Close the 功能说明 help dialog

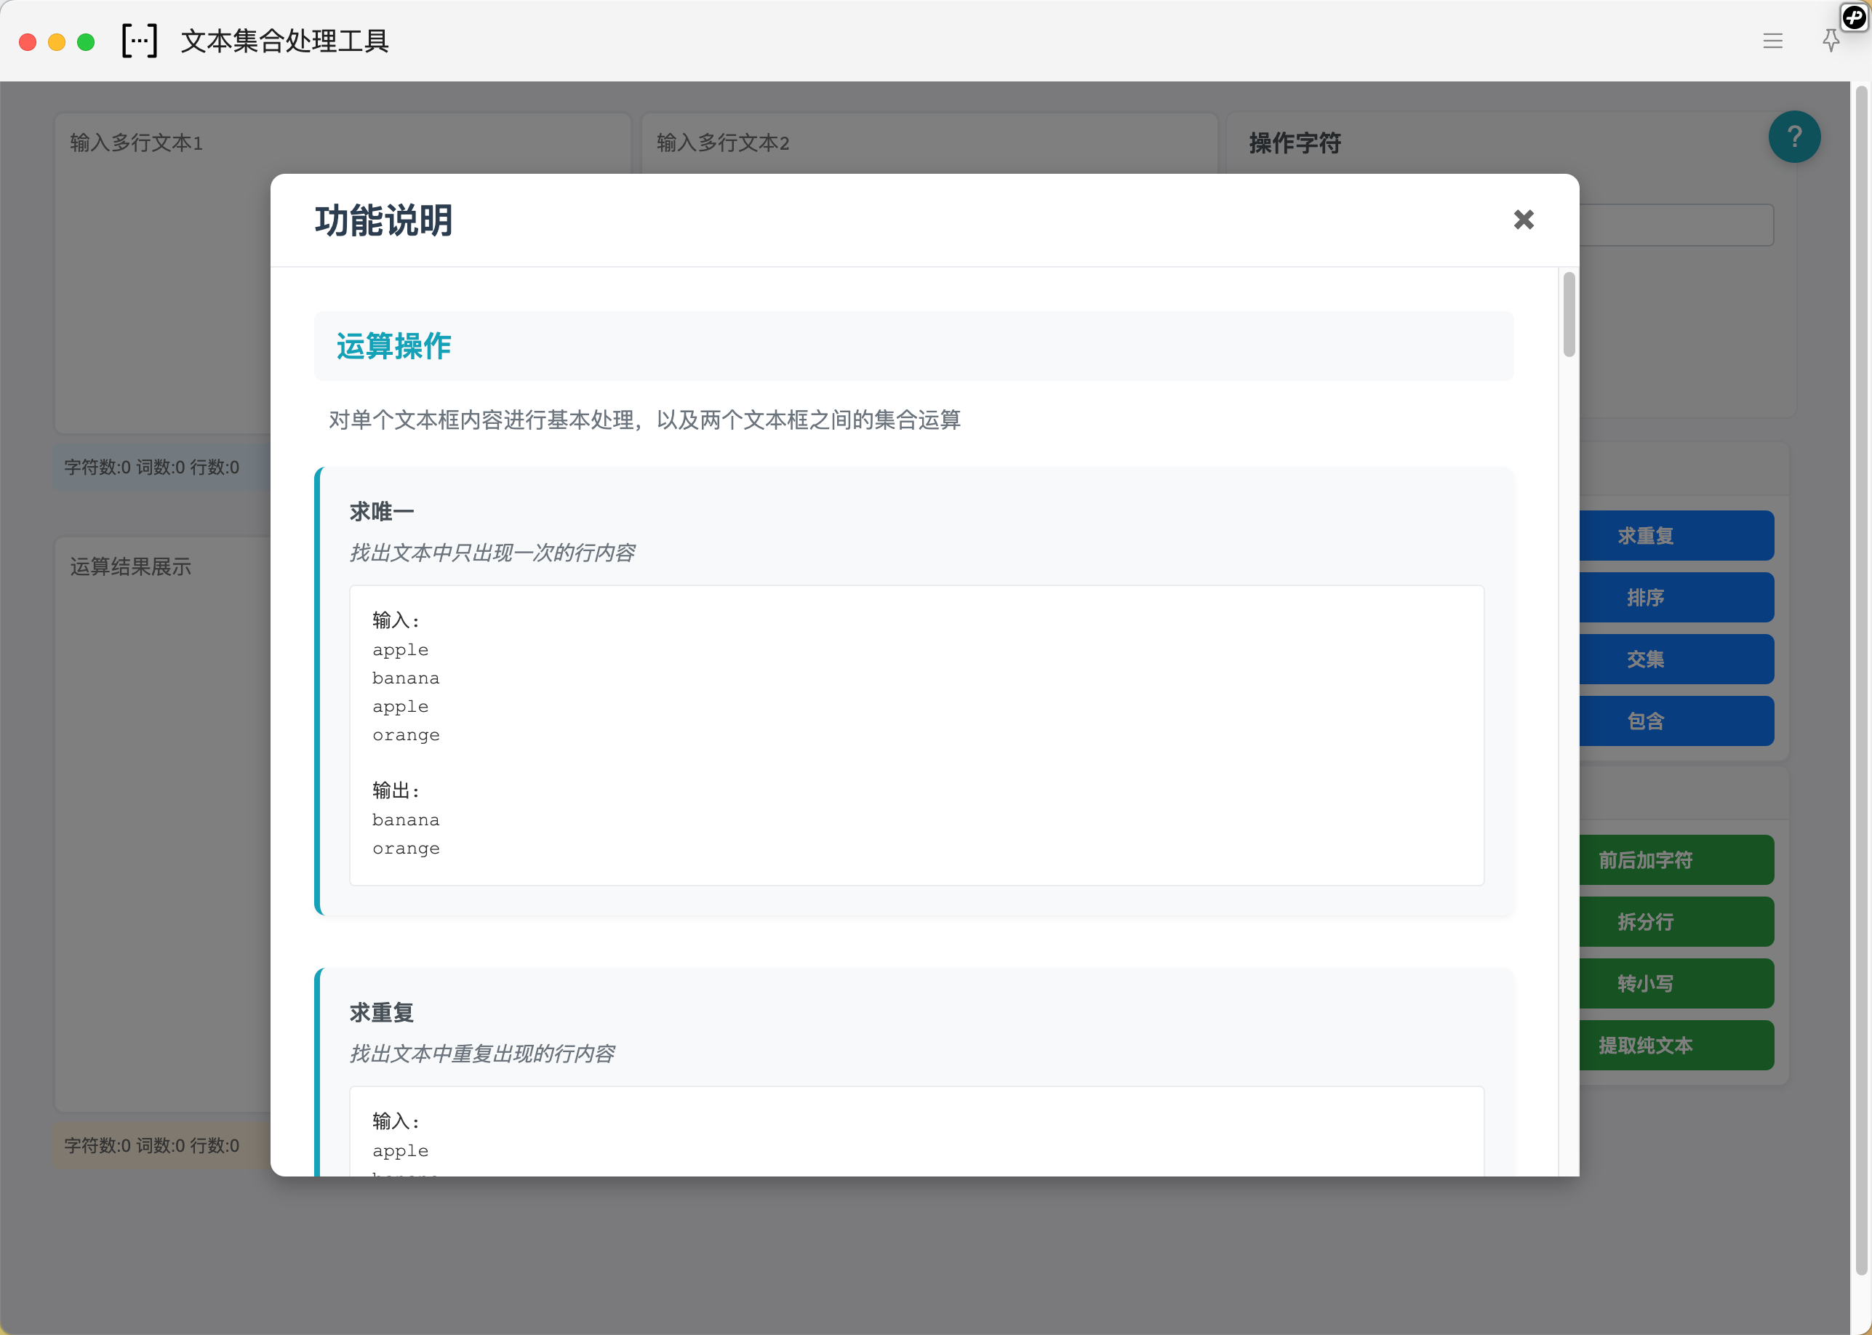point(1523,220)
